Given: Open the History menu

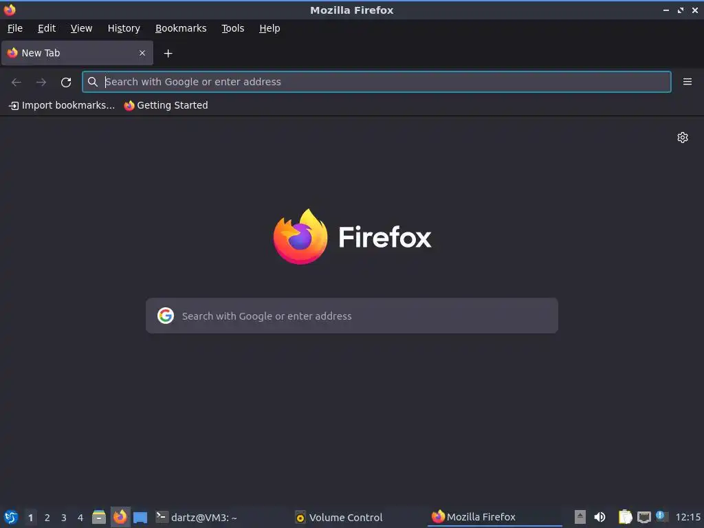Looking at the screenshot, I should (124, 28).
